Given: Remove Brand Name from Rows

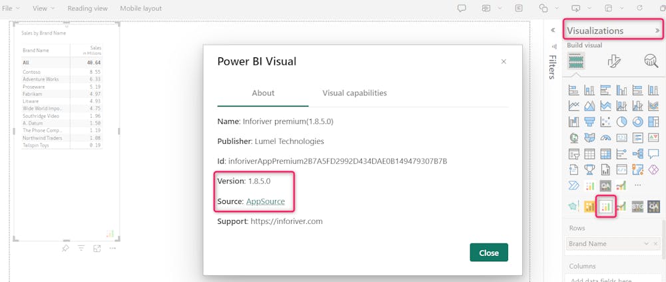Looking at the screenshot, I should (x=656, y=244).
